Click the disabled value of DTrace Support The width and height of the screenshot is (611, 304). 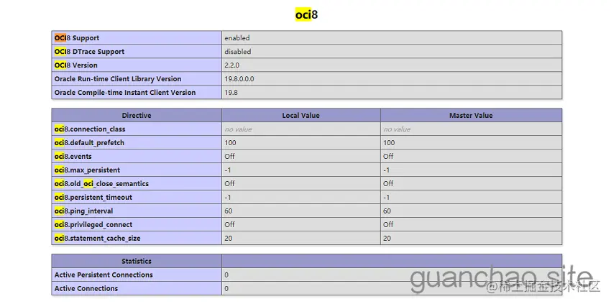coord(238,52)
